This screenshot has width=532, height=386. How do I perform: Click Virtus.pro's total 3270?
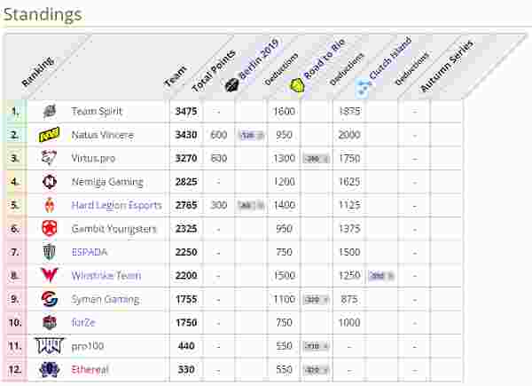tap(186, 158)
